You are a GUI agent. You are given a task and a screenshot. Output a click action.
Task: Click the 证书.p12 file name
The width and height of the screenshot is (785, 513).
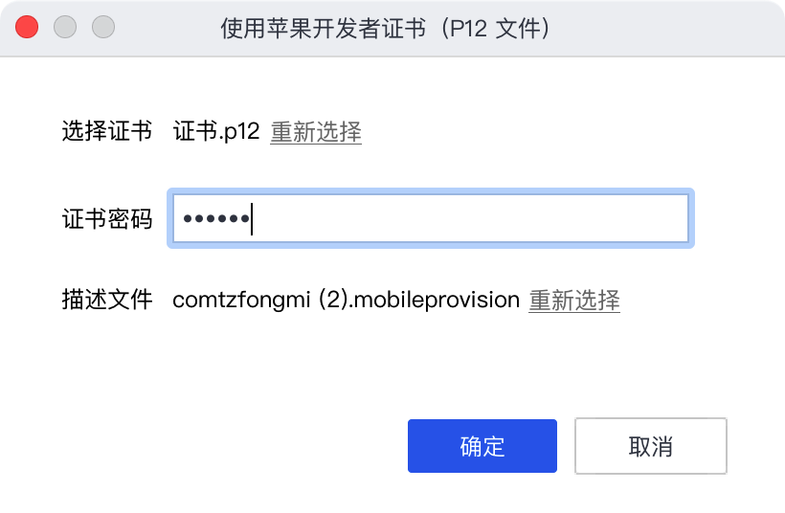(216, 132)
